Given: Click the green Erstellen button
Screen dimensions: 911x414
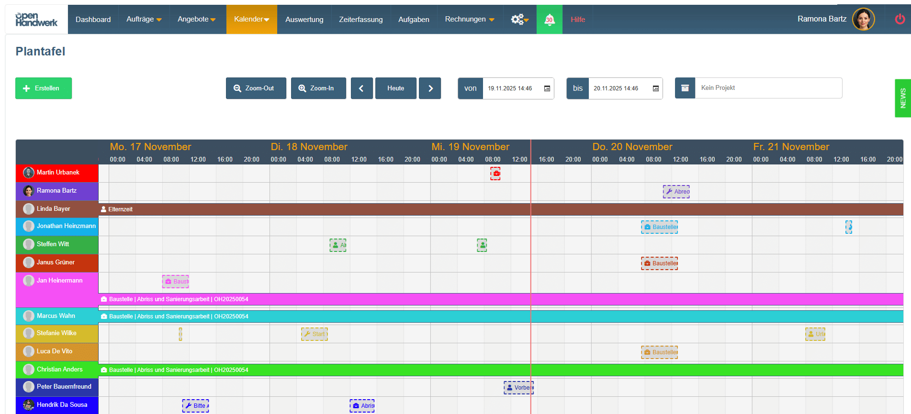Looking at the screenshot, I should (x=44, y=88).
